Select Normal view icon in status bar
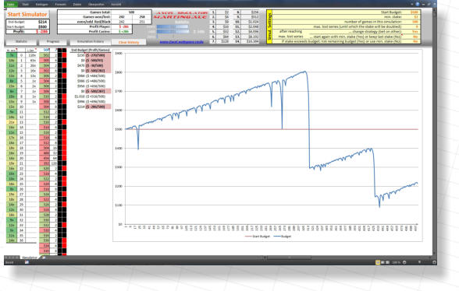This screenshot has height=291, width=459. pos(378,262)
